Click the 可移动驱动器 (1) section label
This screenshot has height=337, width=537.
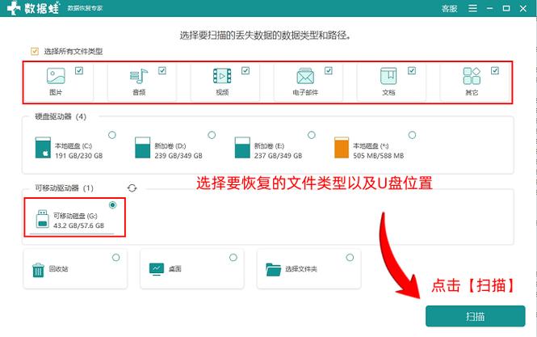tap(64, 187)
